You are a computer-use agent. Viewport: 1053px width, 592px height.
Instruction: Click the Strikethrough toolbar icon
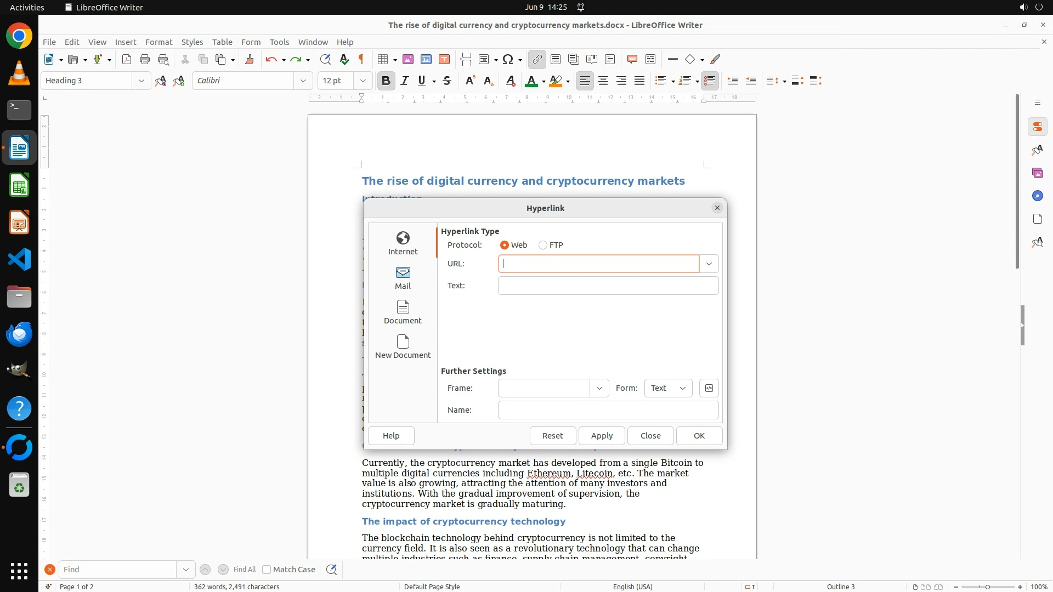pos(447,81)
